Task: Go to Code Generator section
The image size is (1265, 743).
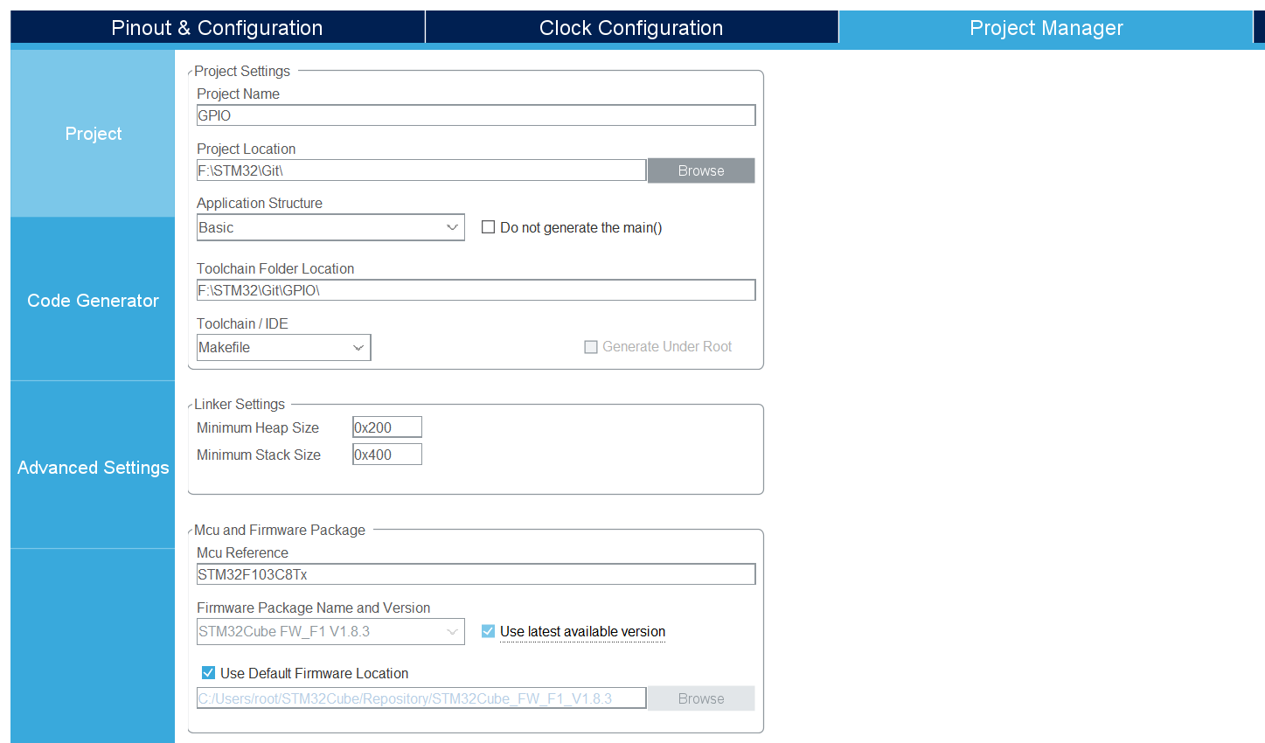Action: pos(93,301)
